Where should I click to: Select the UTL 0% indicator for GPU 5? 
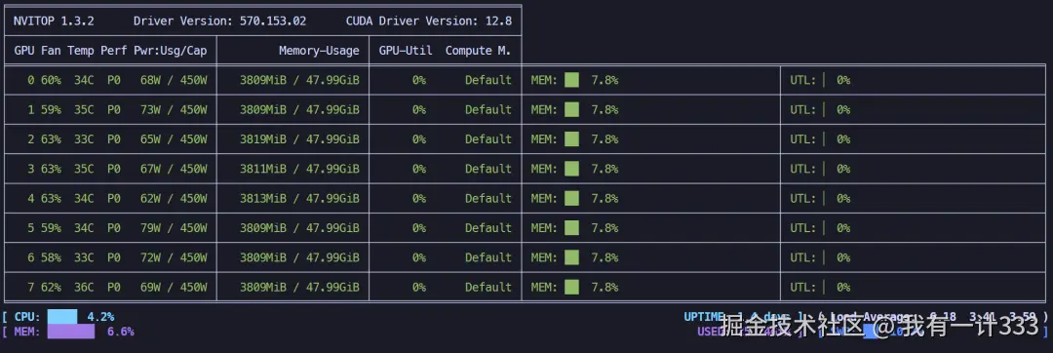(x=820, y=227)
